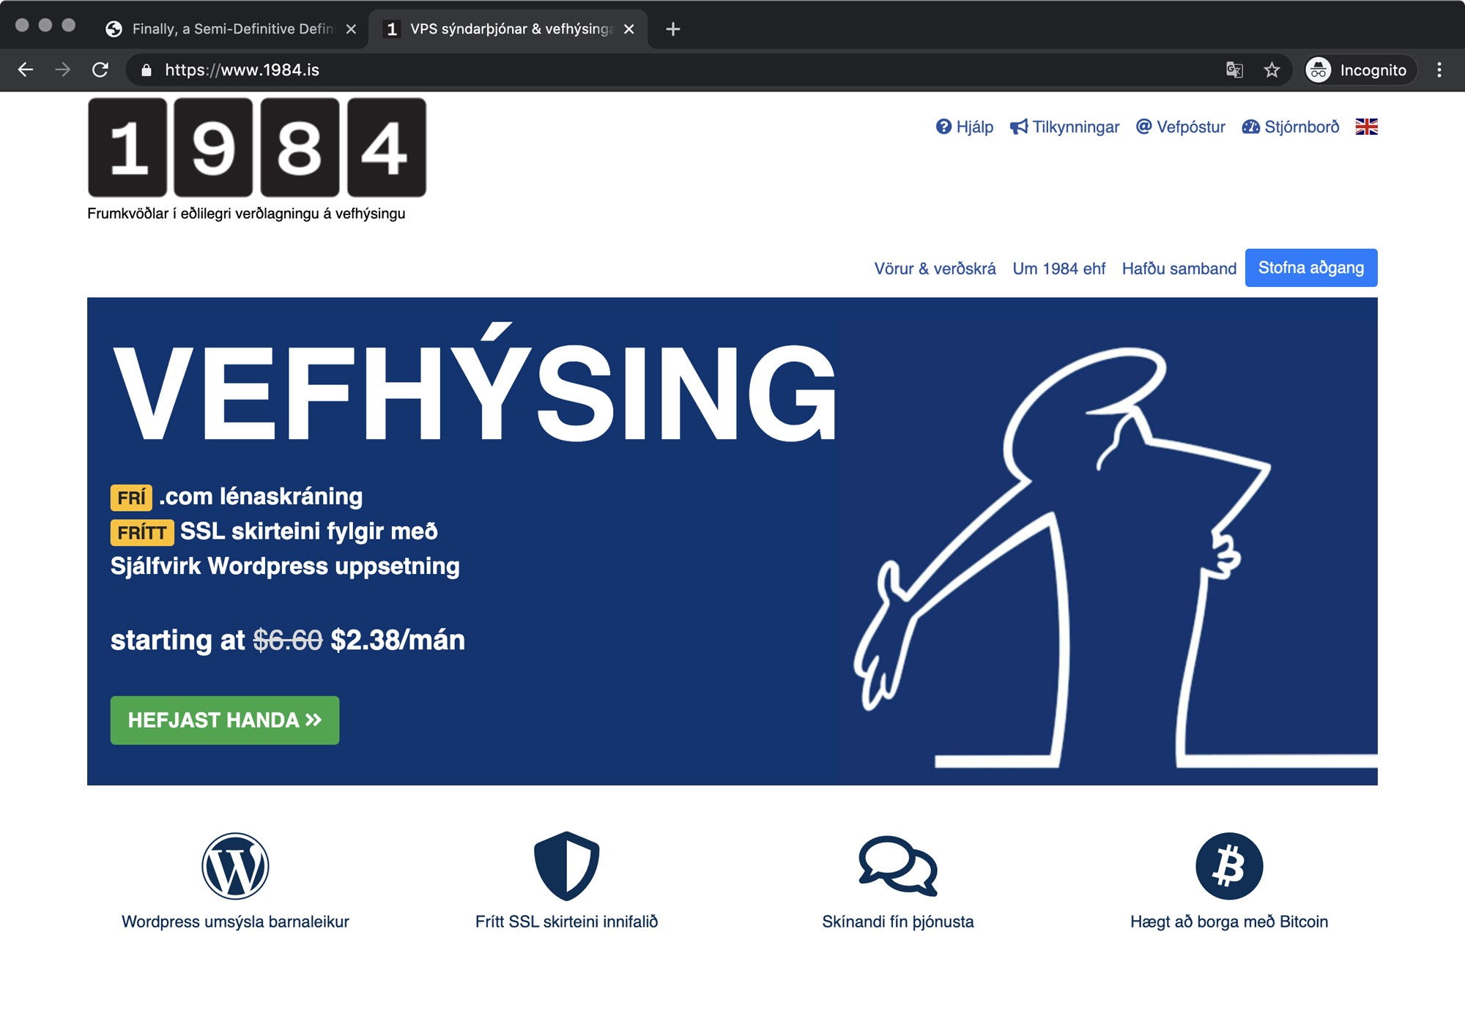The image size is (1465, 1019).
Task: Open the Hjálp help link
Action: click(x=965, y=127)
